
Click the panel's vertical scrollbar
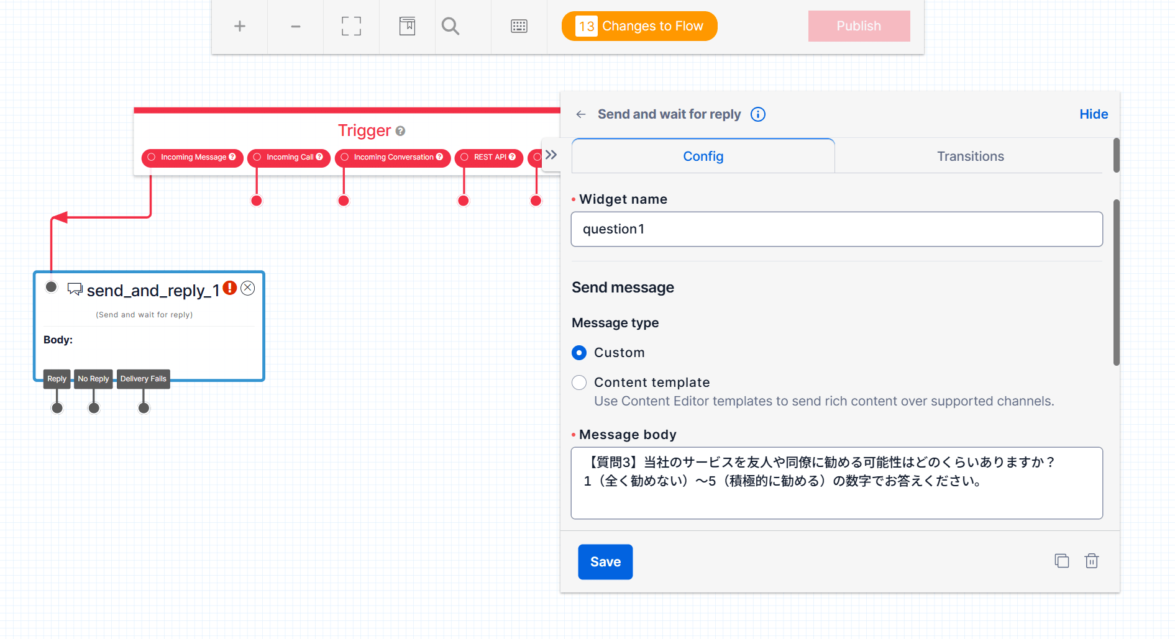[1116, 283]
